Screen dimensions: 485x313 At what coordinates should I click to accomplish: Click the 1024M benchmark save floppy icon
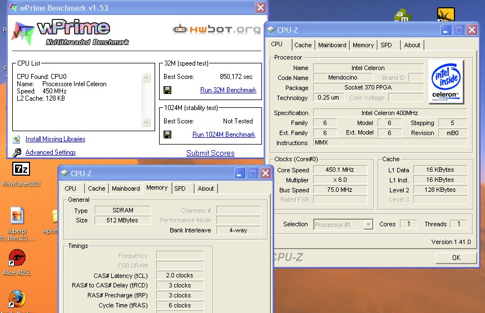[167, 135]
